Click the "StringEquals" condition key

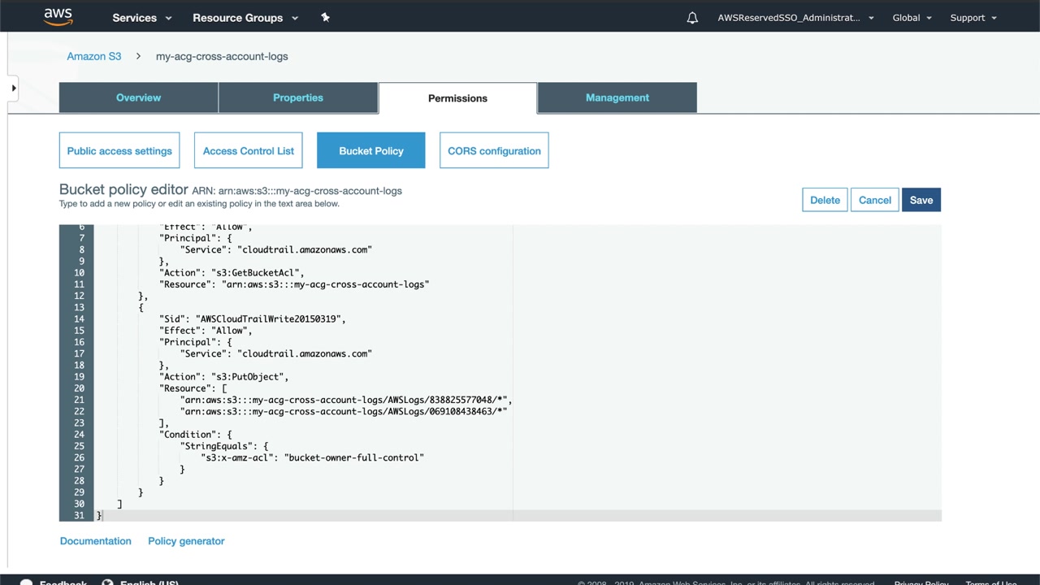(x=216, y=446)
